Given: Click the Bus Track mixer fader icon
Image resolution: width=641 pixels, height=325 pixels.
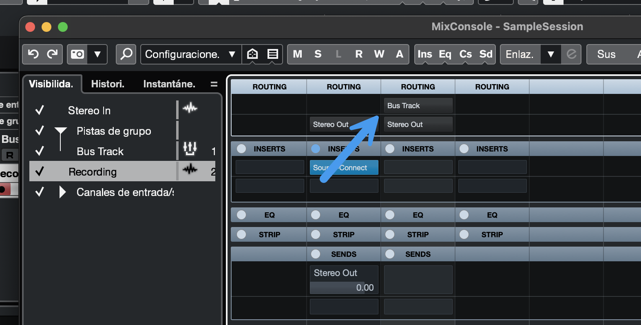Looking at the screenshot, I should [x=190, y=149].
